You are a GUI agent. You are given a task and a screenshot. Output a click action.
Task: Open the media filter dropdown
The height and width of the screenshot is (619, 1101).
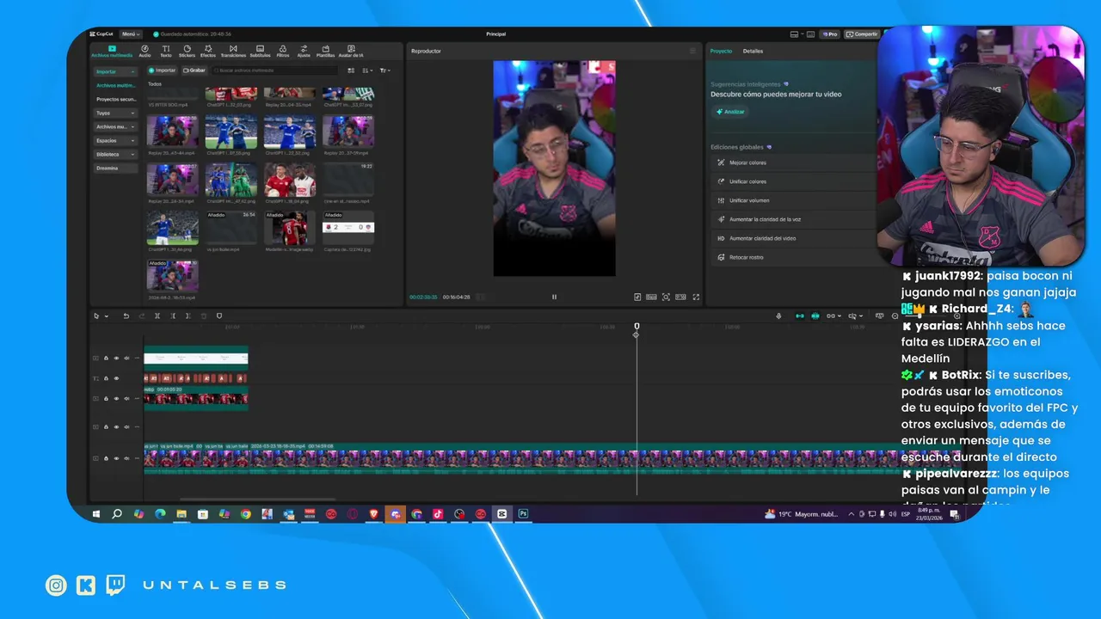click(x=384, y=70)
